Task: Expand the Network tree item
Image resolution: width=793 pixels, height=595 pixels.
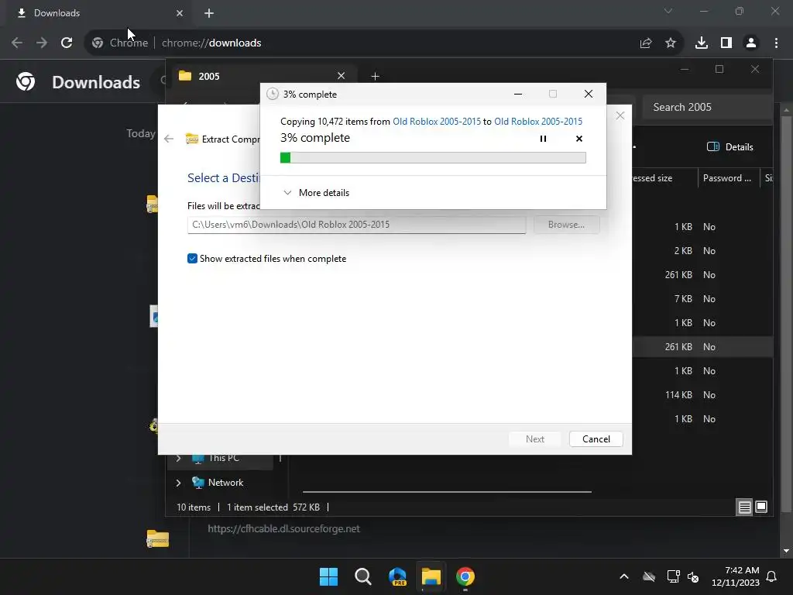Action: pyautogui.click(x=179, y=483)
